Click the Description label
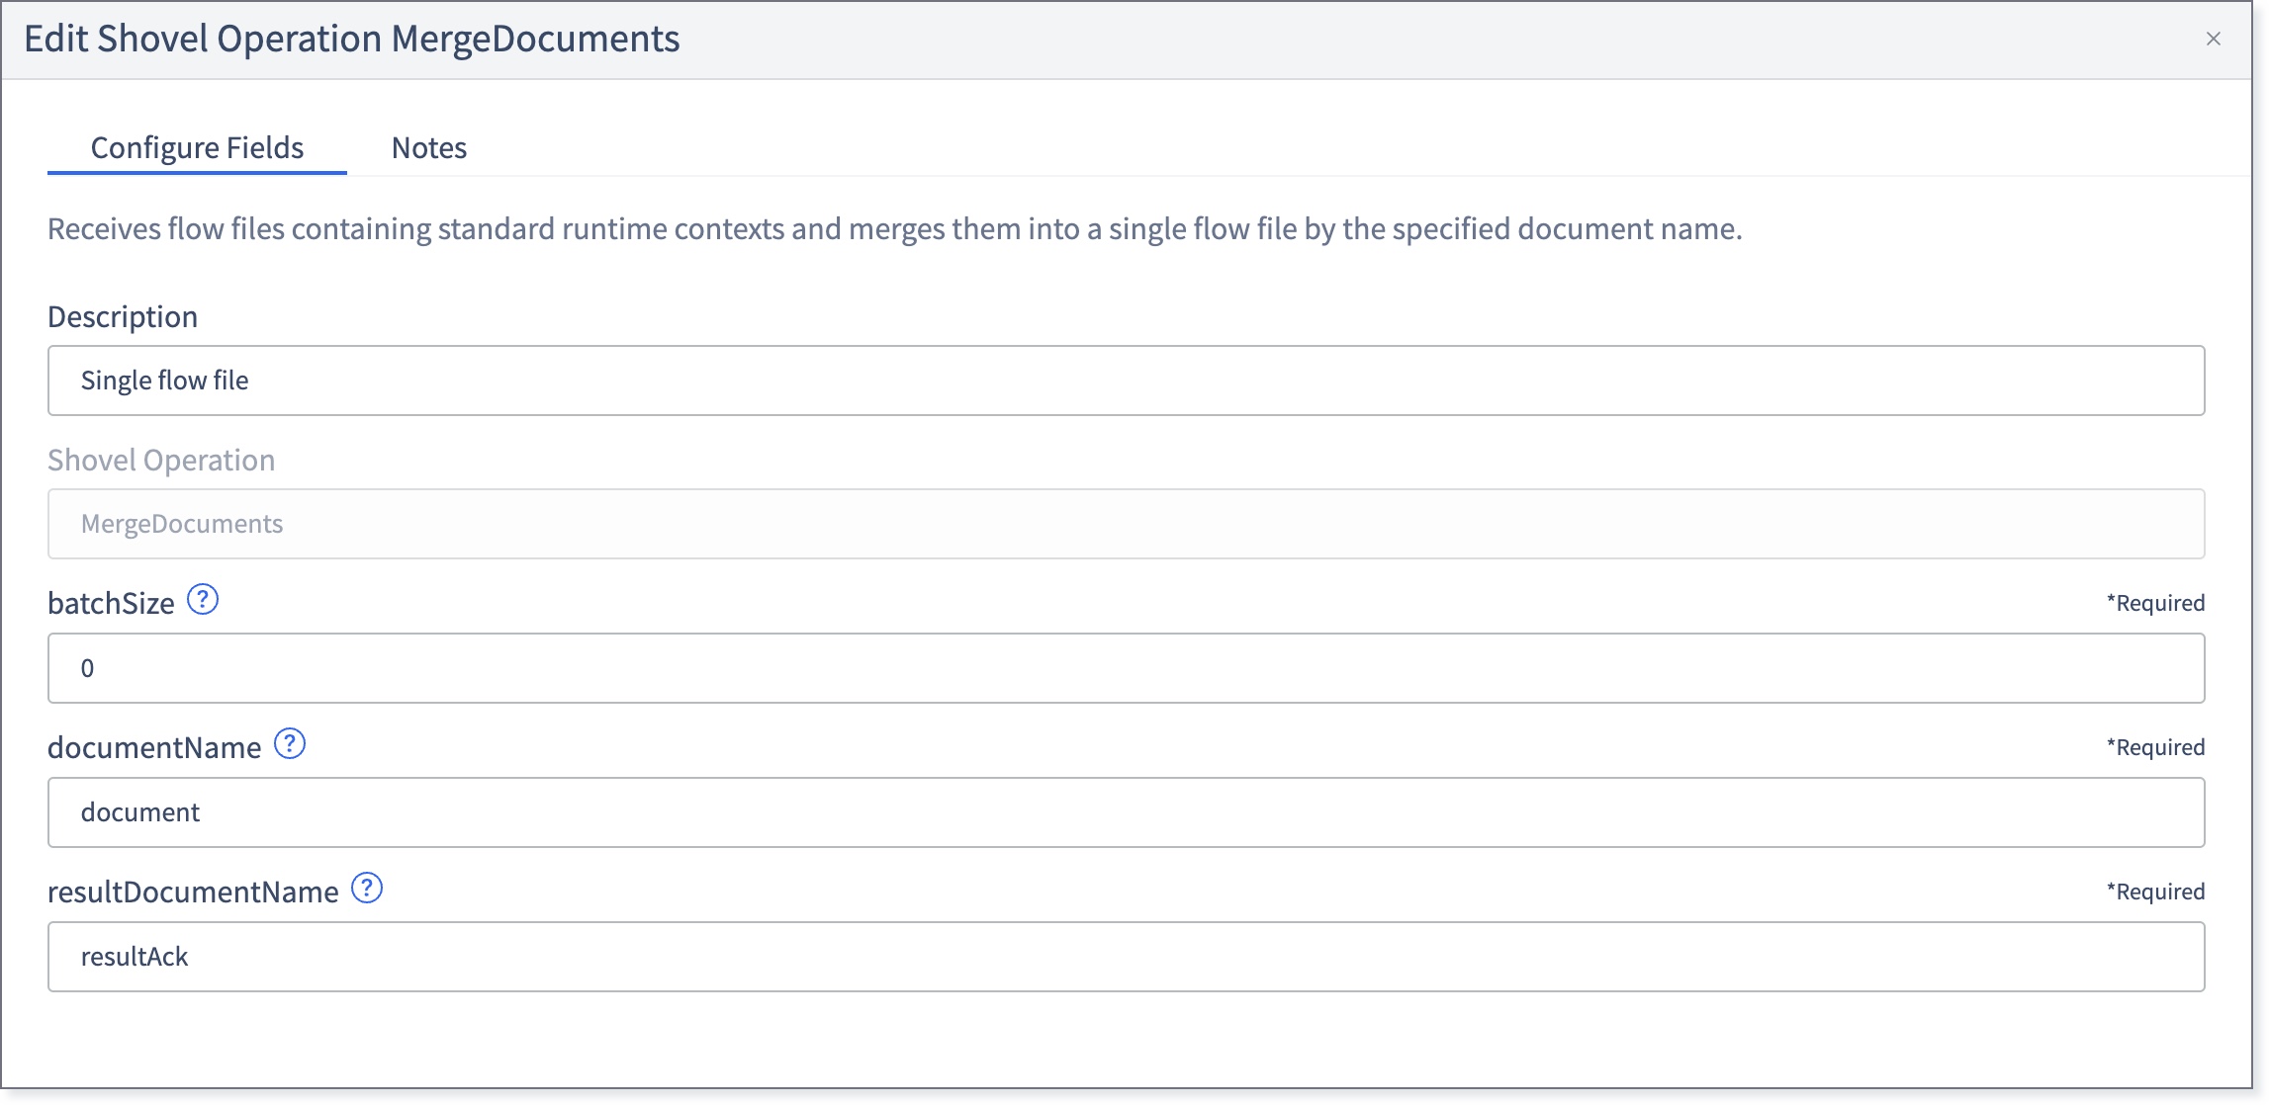 click(123, 316)
